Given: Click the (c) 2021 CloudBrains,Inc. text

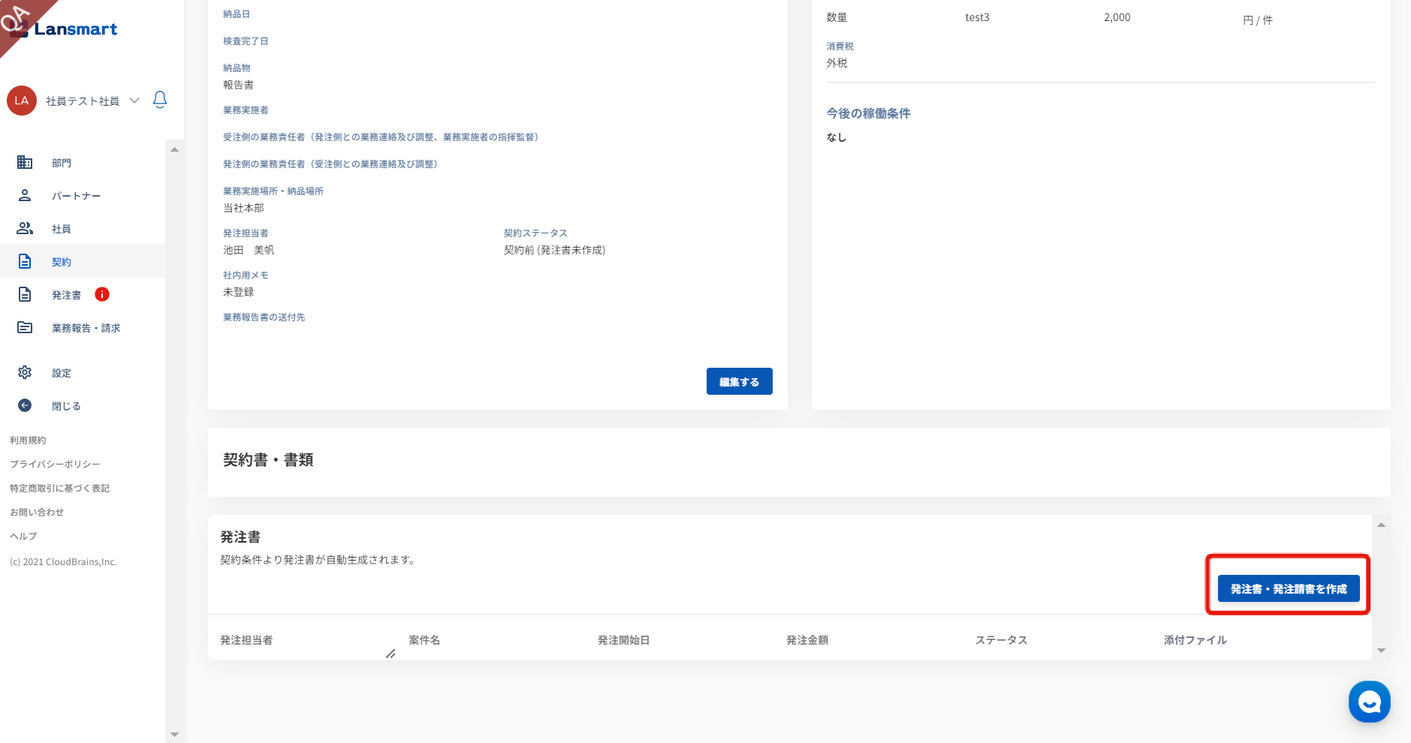Looking at the screenshot, I should pos(63,562).
